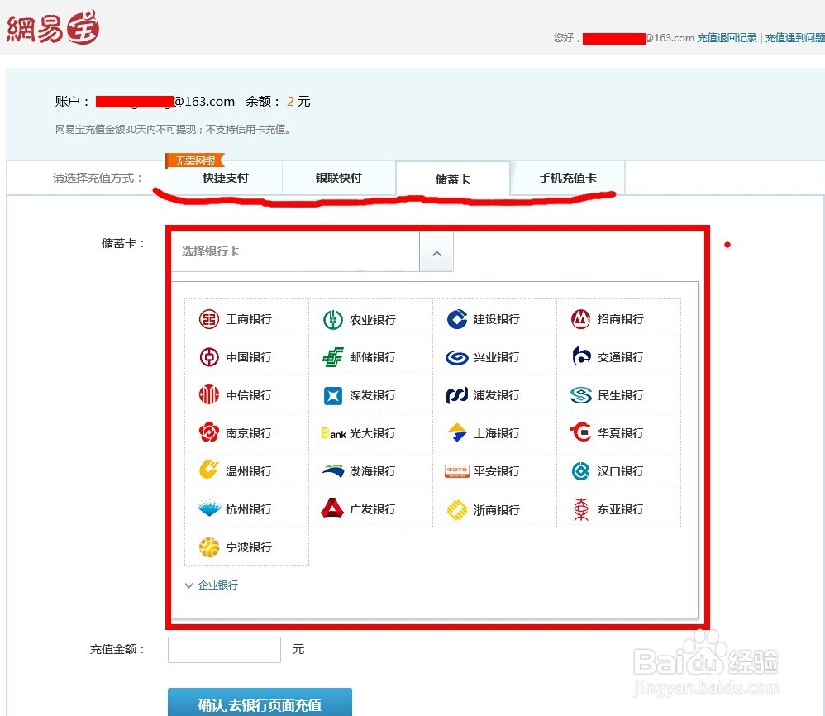Select the 储蓄卡 tab

pos(452,179)
